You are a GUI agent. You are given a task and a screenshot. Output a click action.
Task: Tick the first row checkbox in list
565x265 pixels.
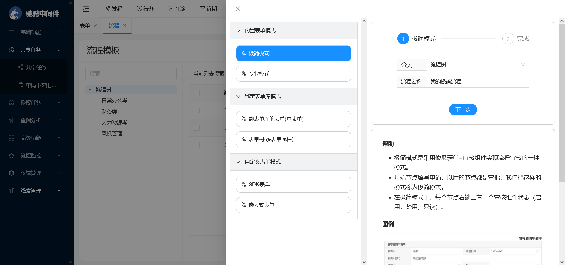coord(197,110)
